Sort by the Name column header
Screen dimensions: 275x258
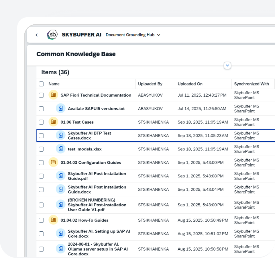54,84
